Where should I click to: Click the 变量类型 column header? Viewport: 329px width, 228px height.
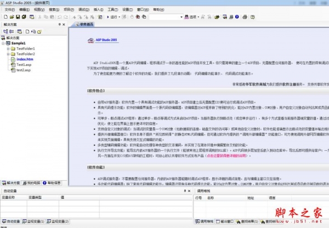[43, 198]
